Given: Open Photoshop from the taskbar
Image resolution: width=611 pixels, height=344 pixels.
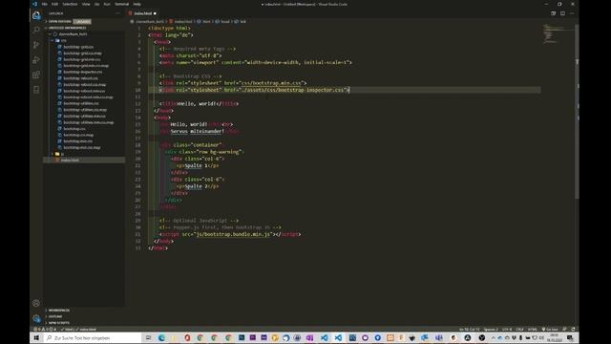Looking at the screenshot, I should point(242,337).
